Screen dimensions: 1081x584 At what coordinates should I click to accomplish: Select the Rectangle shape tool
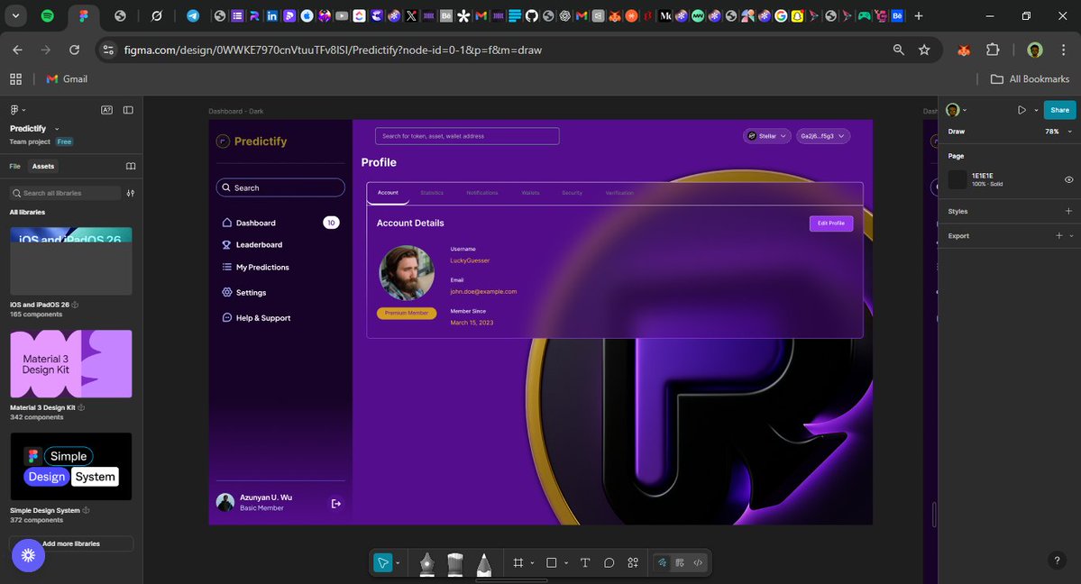(552, 562)
